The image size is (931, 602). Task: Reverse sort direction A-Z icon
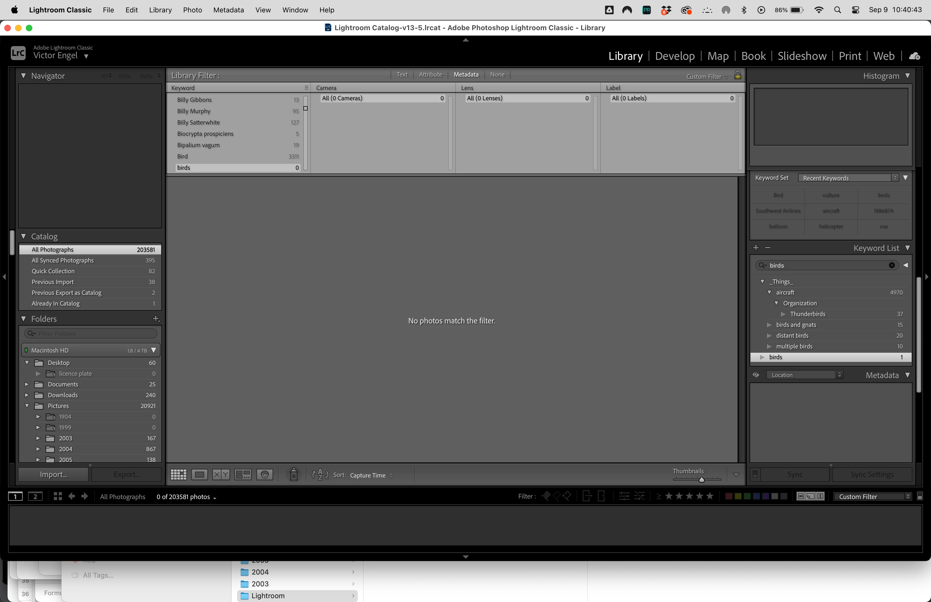320,475
